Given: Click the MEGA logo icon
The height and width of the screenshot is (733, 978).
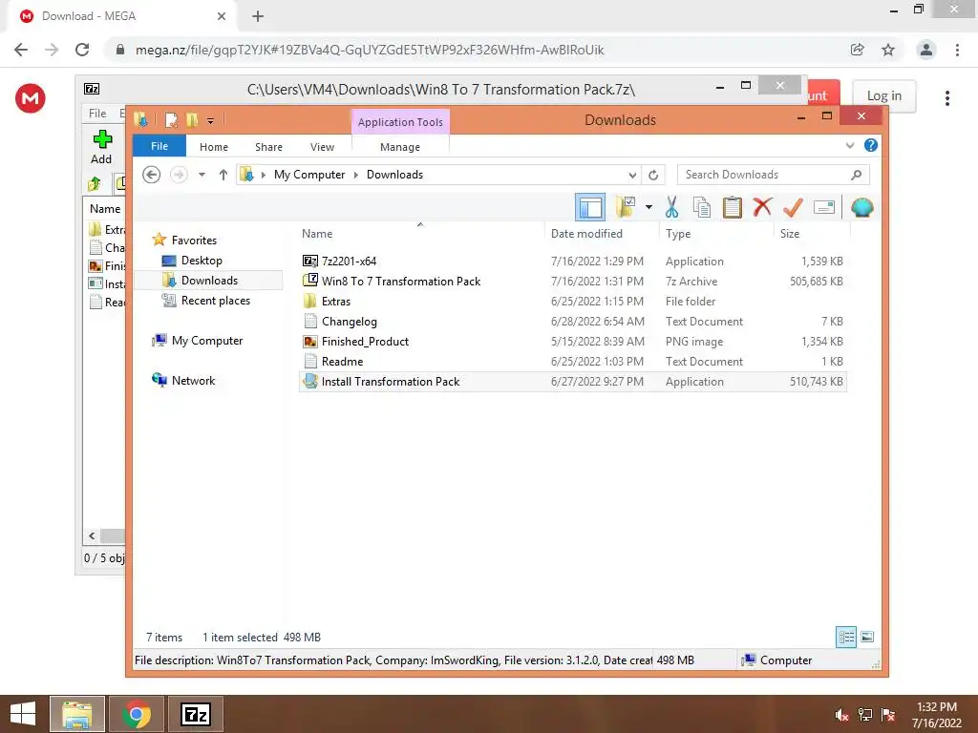Looking at the screenshot, I should point(30,98).
